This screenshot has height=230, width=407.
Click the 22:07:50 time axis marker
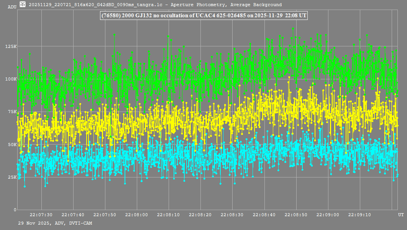(x=105, y=215)
